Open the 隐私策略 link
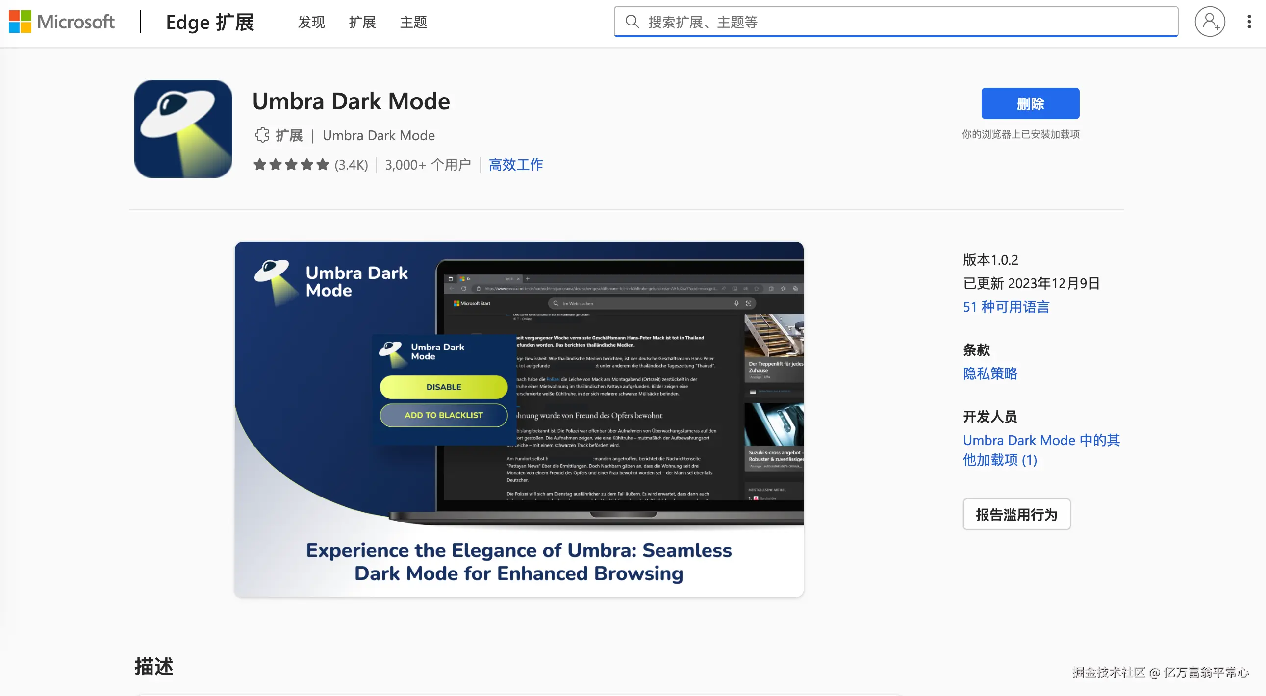This screenshot has width=1266, height=696. [990, 373]
